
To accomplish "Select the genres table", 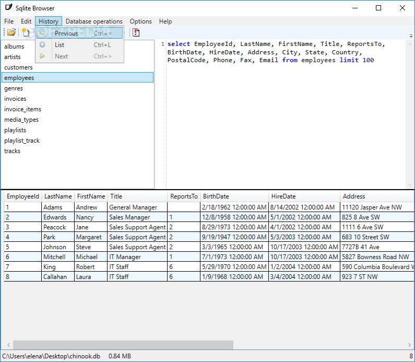I will pos(77,88).
